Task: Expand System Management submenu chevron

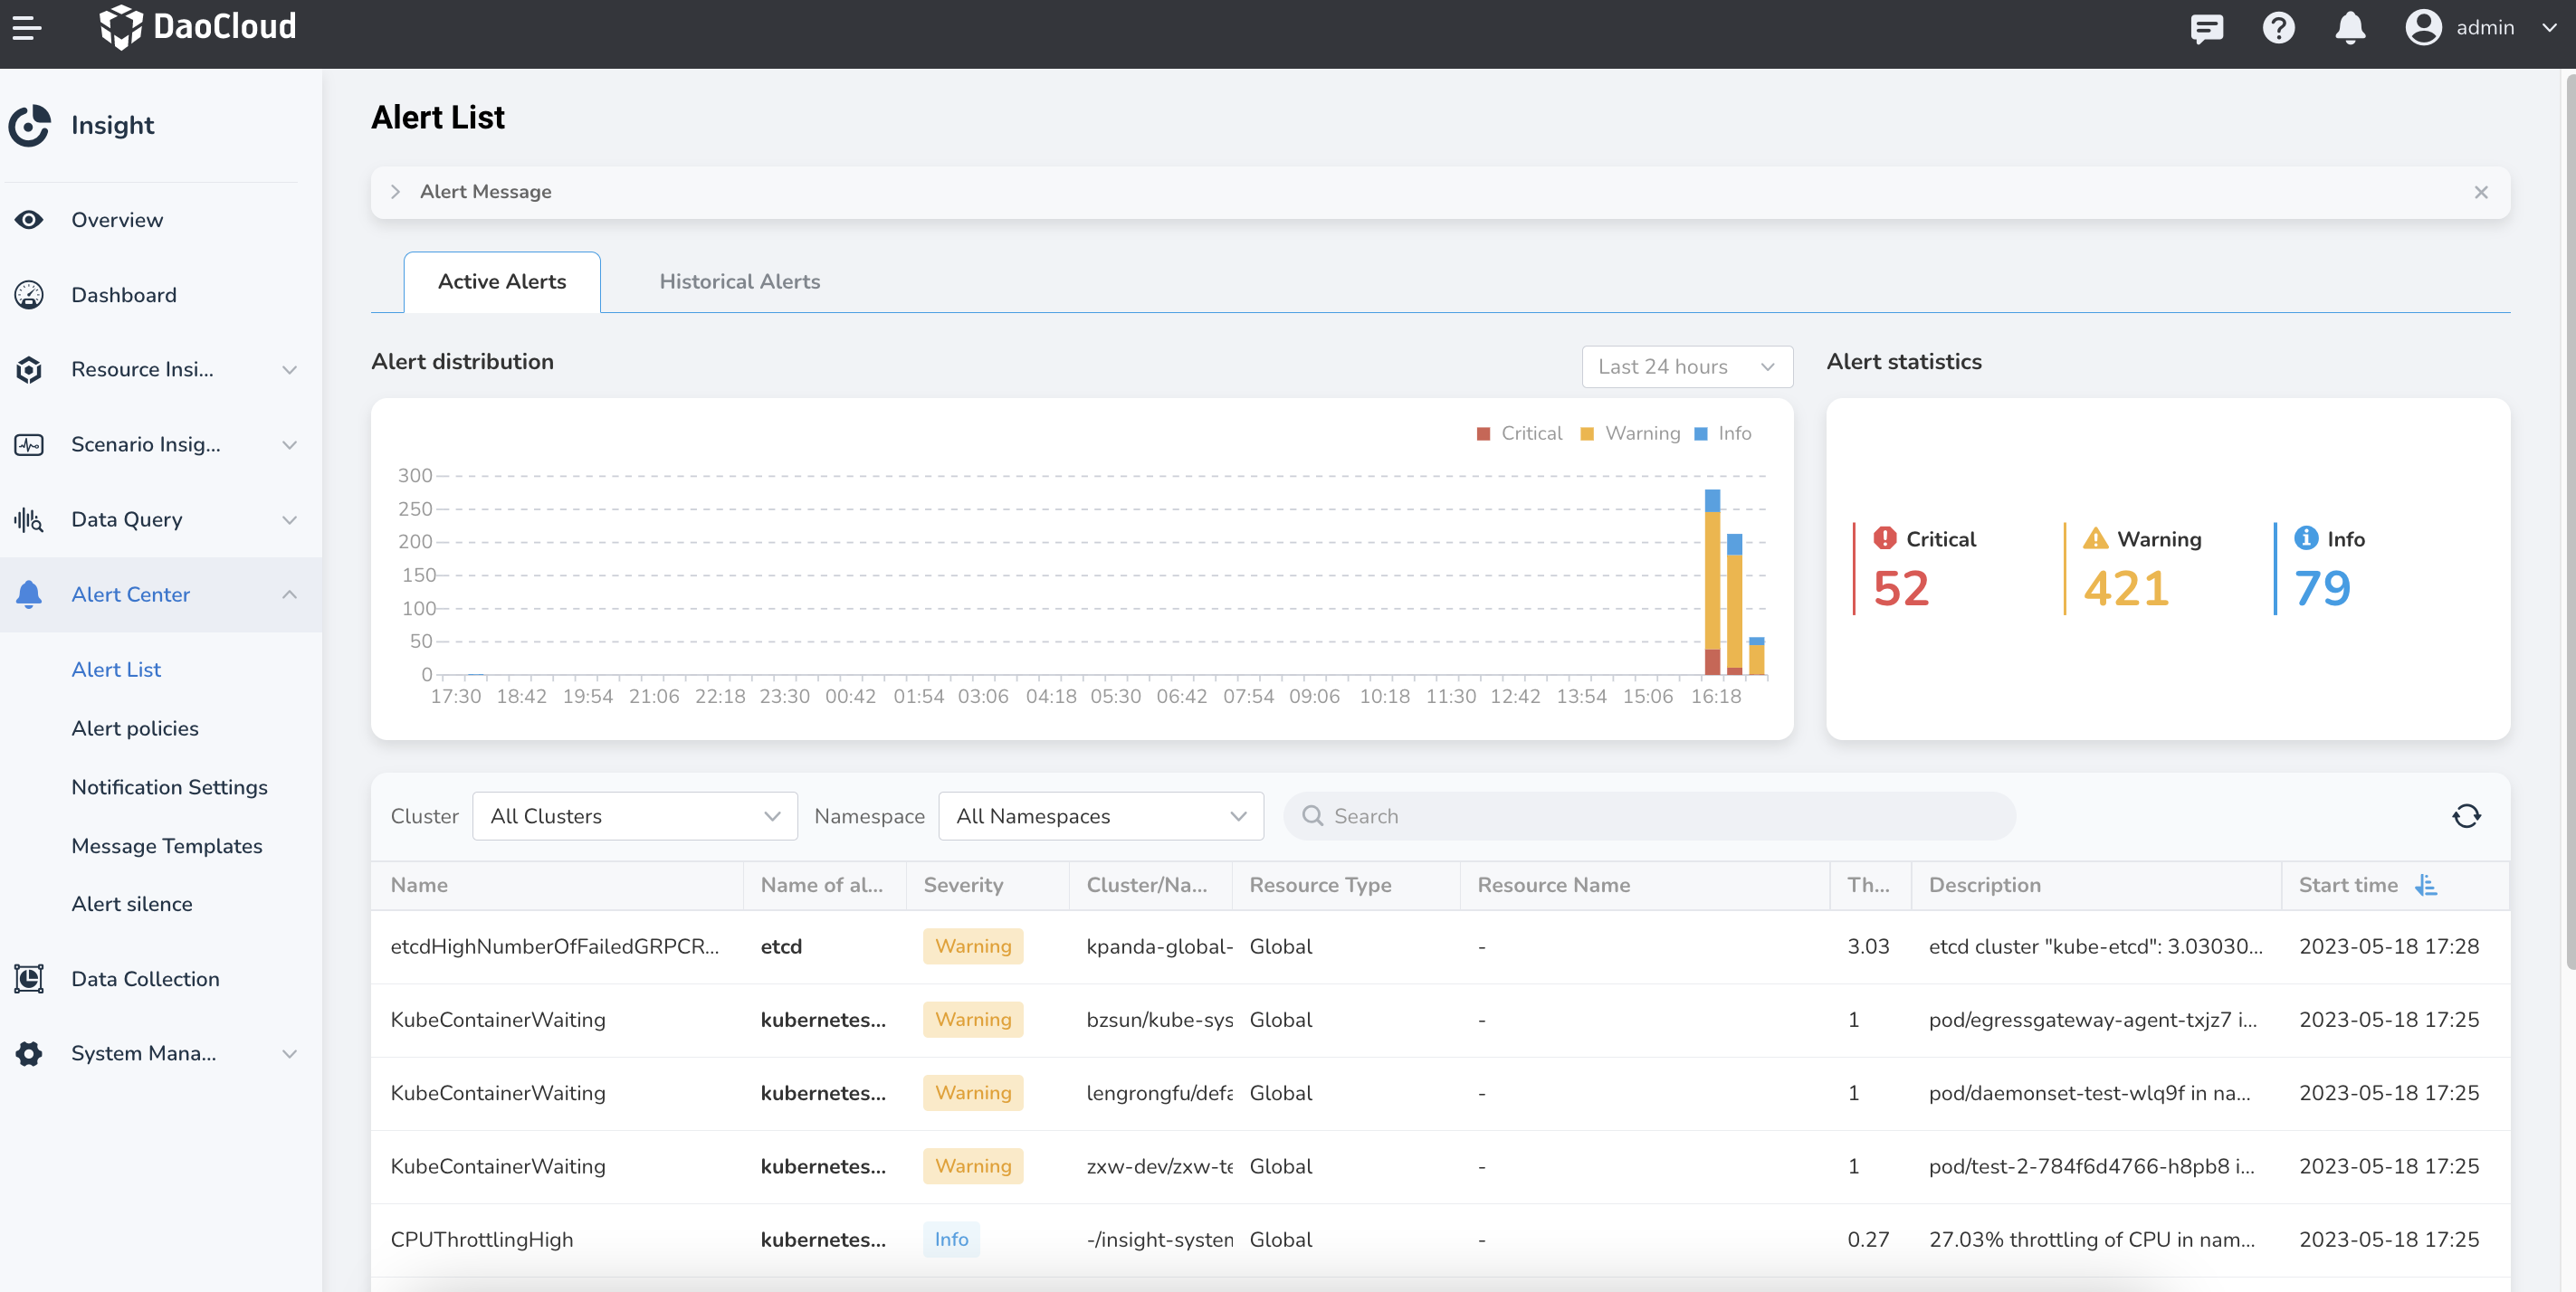Action: (289, 1053)
